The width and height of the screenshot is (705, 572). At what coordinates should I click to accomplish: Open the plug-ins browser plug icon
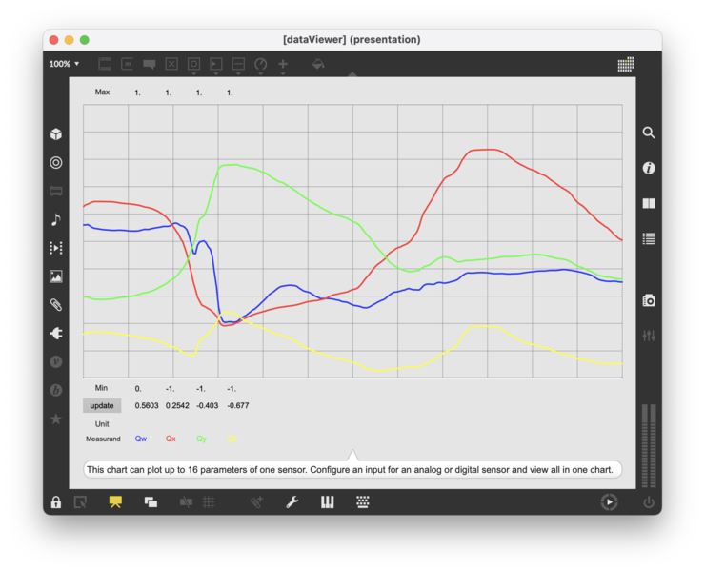tap(56, 334)
